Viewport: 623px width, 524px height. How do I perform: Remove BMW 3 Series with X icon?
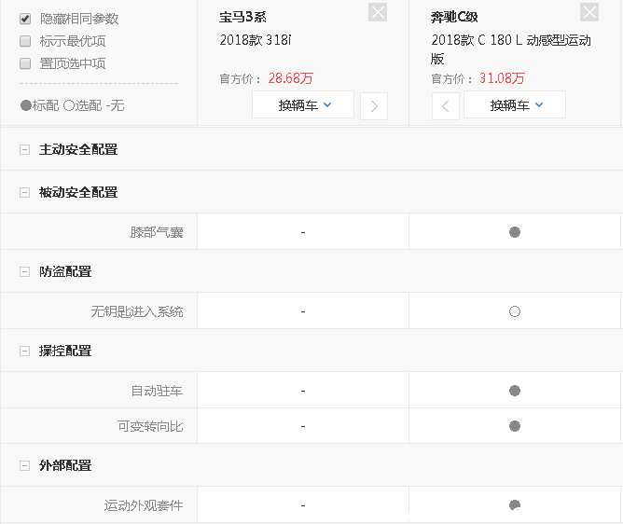tap(378, 12)
